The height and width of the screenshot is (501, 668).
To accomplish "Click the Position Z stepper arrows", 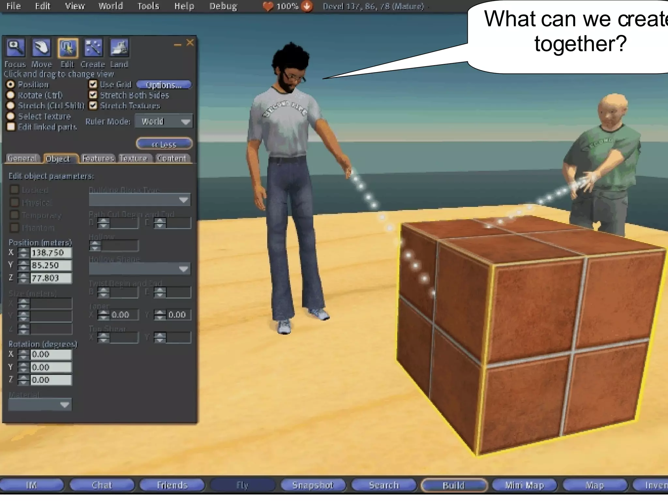I will (x=23, y=278).
